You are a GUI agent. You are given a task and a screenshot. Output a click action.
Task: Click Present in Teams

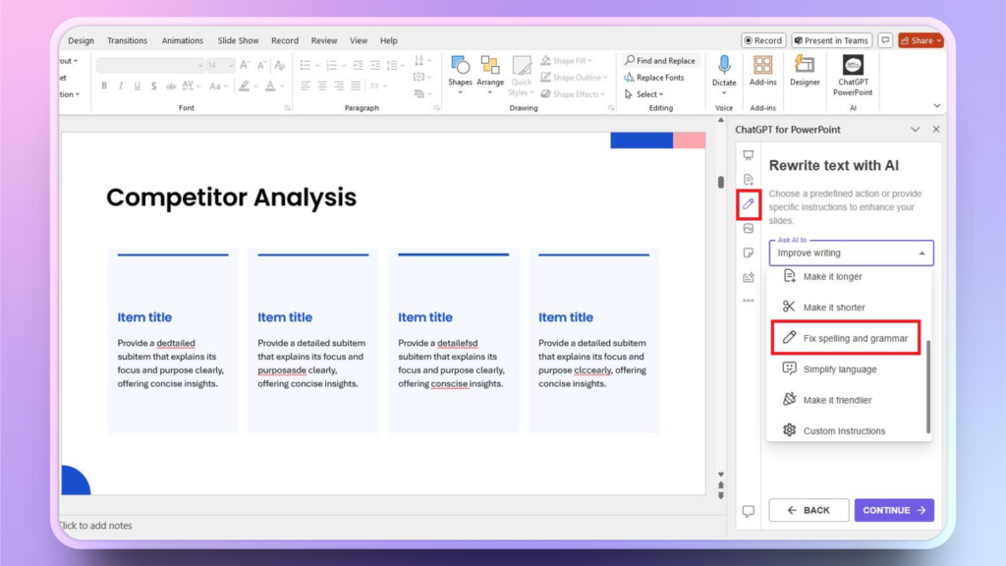pyautogui.click(x=831, y=40)
